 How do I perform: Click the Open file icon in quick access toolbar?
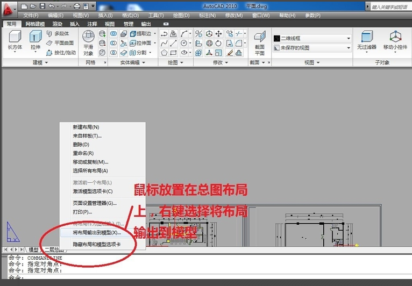coord(33,6)
